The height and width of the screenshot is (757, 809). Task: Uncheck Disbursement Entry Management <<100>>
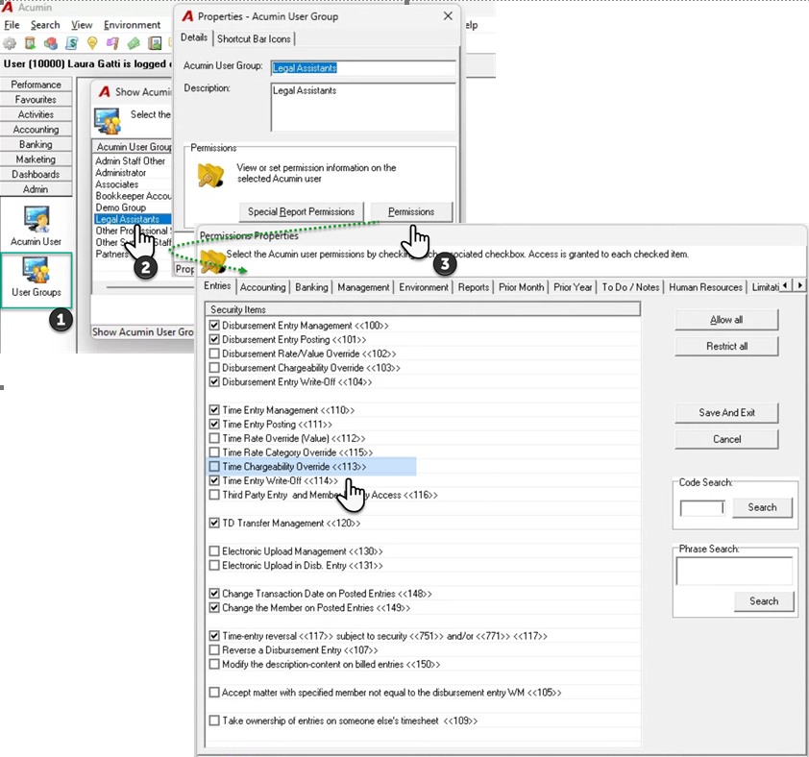coord(214,326)
